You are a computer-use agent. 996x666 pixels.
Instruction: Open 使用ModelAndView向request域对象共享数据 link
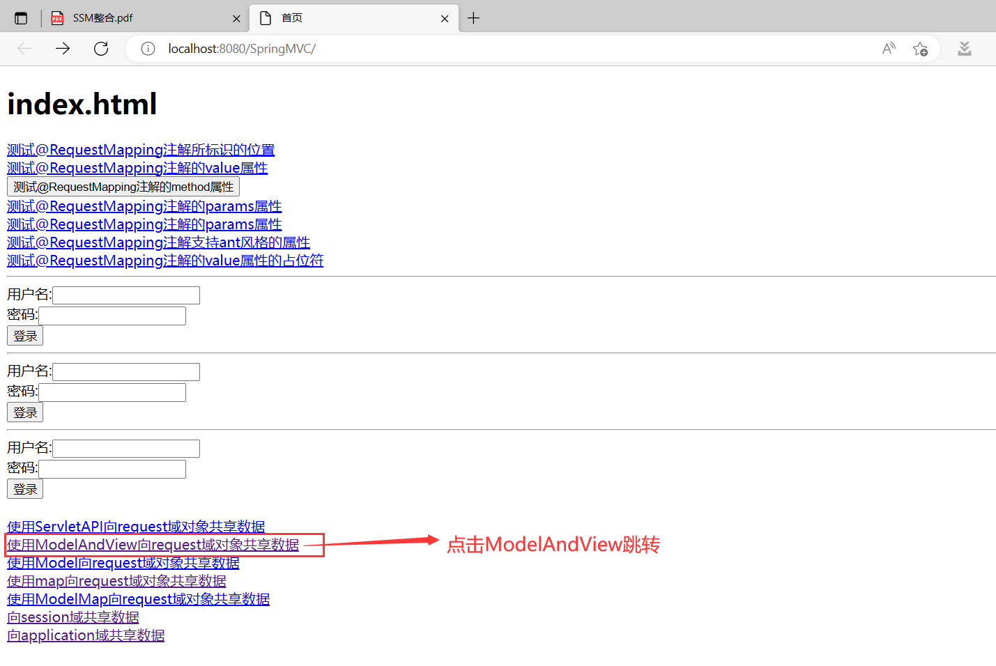tap(153, 545)
